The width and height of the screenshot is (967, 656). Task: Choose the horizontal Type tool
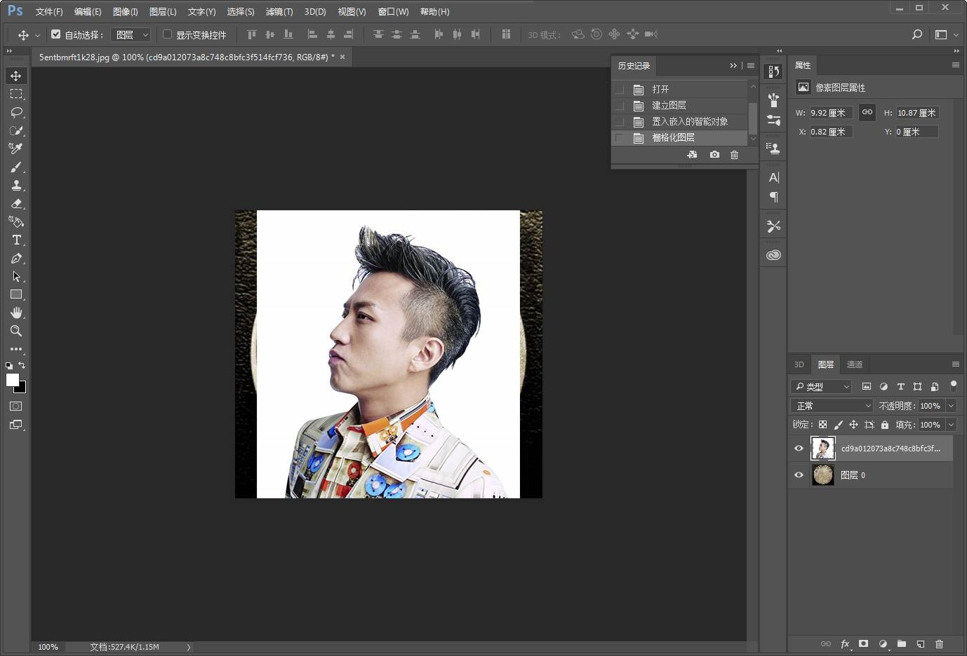[x=16, y=240]
